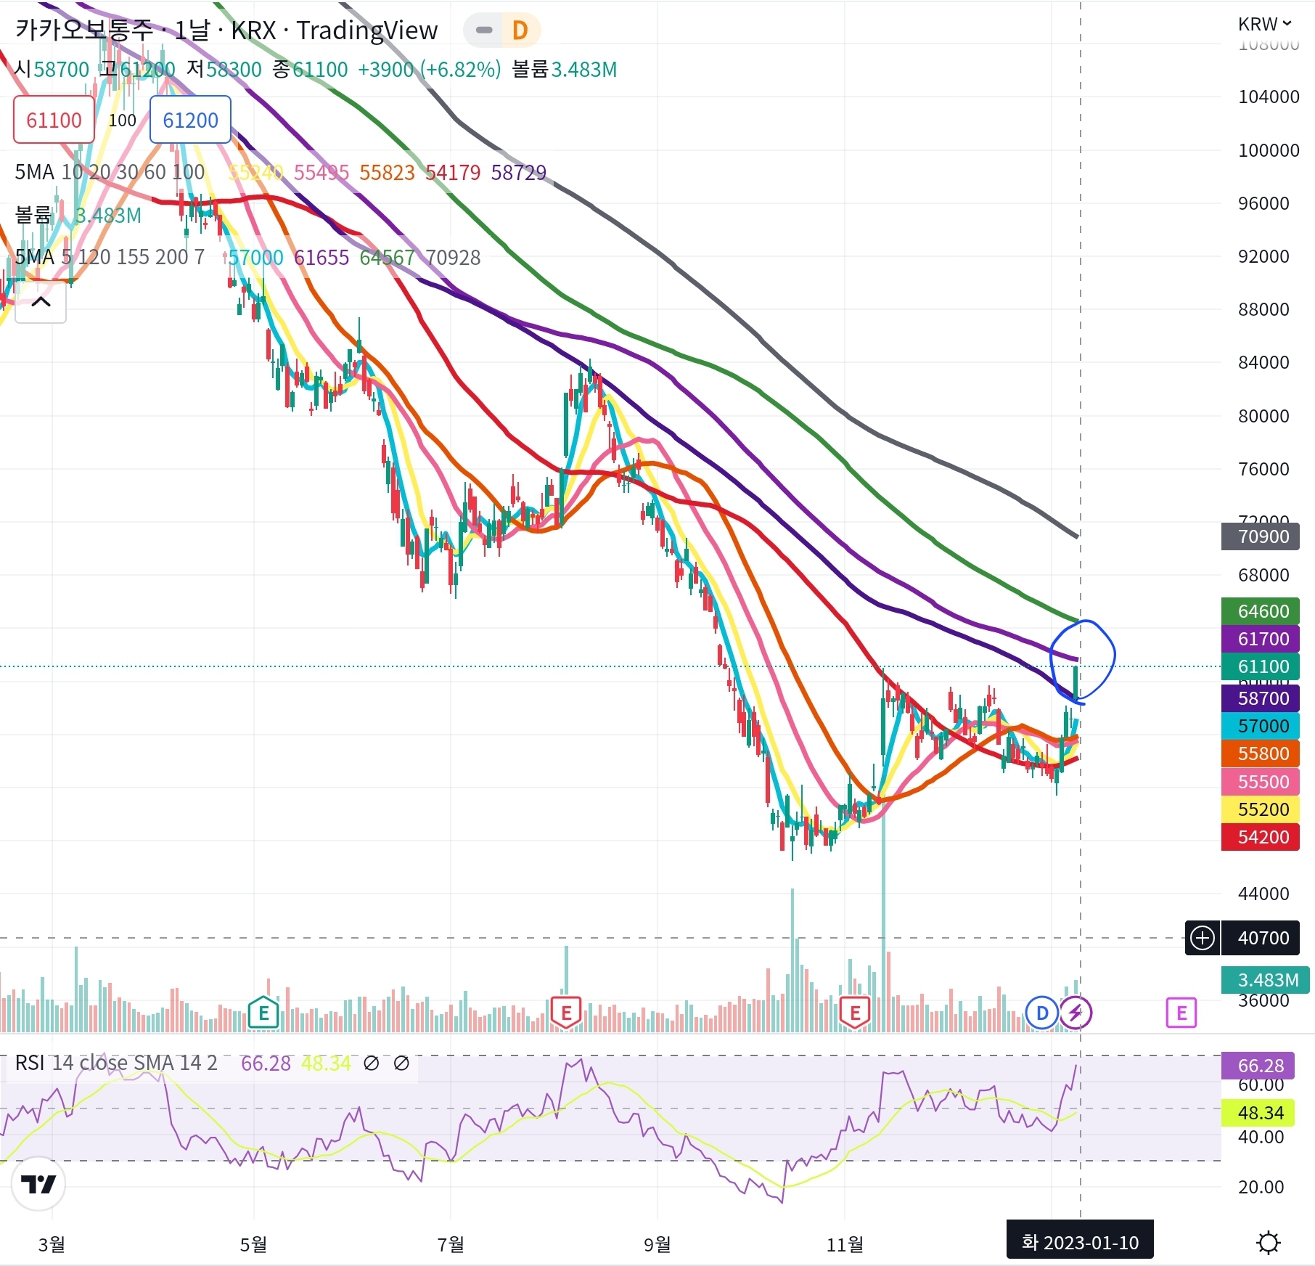Image resolution: width=1315 pixels, height=1266 pixels.
Task: Click the 58700 dark purple price label
Action: [x=1261, y=698]
